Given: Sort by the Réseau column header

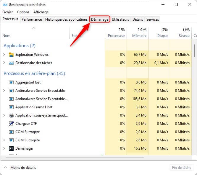Looking at the screenshot, I should pyautogui.click(x=181, y=33).
